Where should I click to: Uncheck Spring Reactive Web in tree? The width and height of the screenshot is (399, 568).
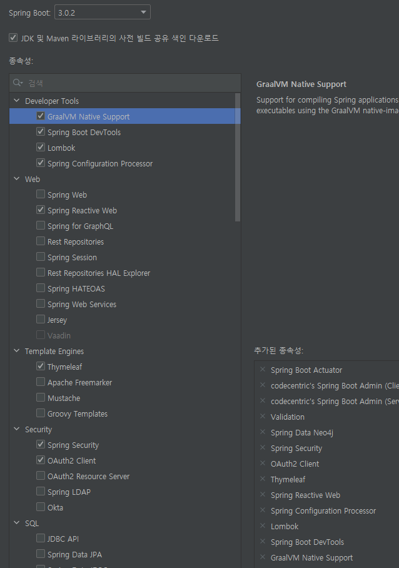click(41, 210)
